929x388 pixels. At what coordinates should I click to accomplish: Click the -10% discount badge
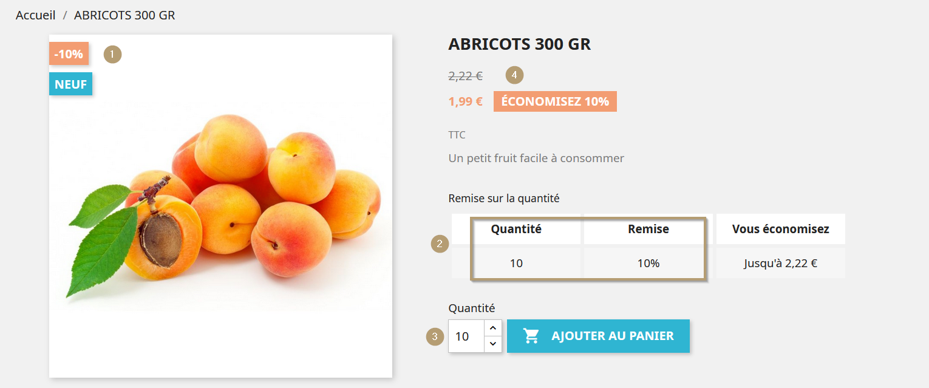click(69, 53)
